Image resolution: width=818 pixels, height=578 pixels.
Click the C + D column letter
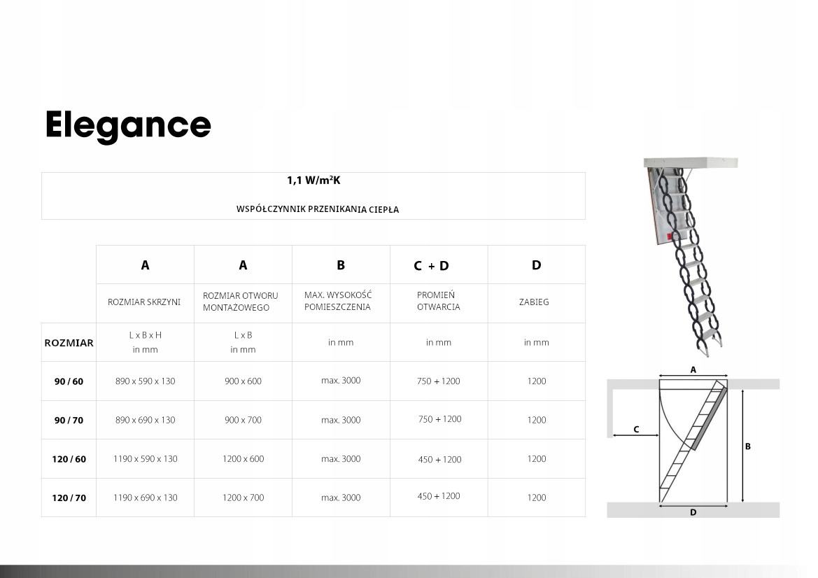[x=431, y=266]
